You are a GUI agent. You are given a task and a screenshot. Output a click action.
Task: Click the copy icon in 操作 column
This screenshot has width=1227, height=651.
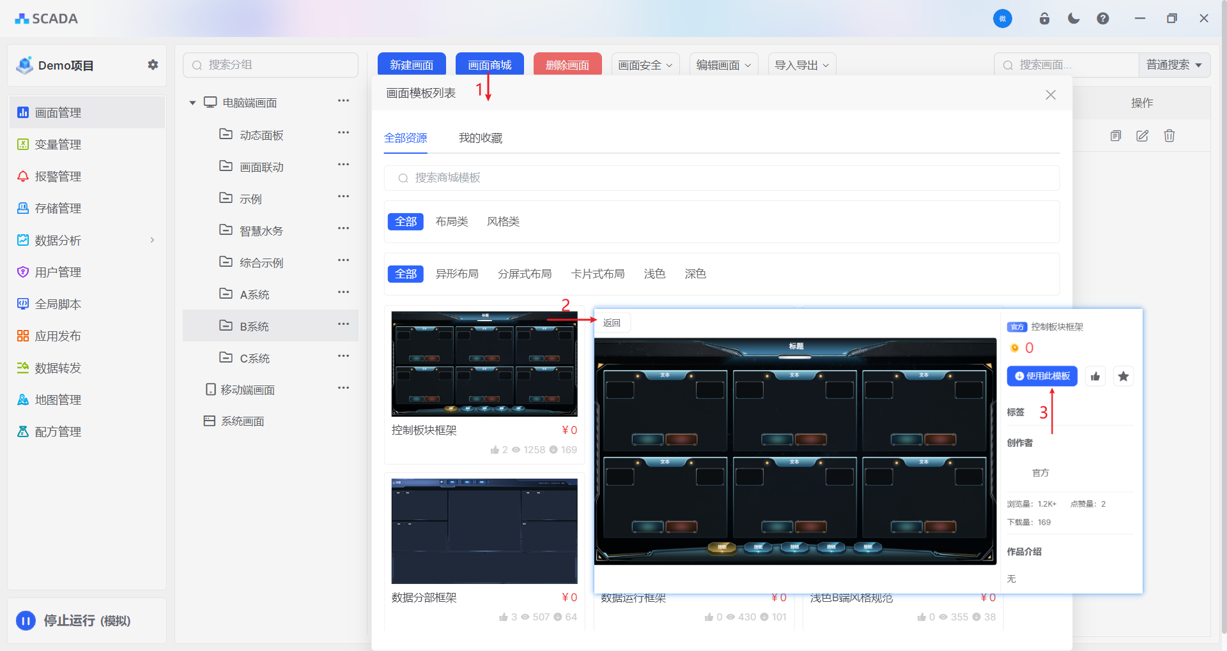pos(1116,135)
